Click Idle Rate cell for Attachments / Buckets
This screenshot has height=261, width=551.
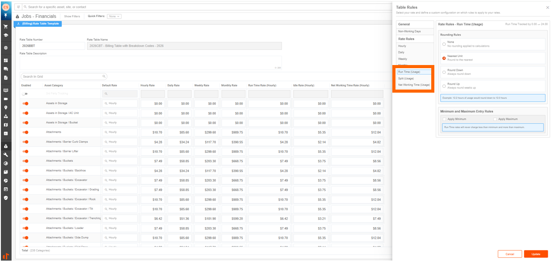pyautogui.click(x=310, y=161)
